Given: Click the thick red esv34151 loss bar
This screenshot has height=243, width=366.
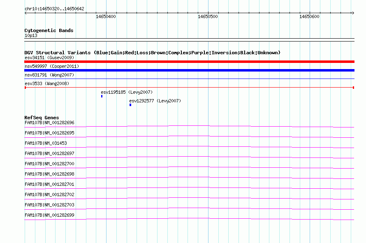Looking at the screenshot, I should [189, 62].
